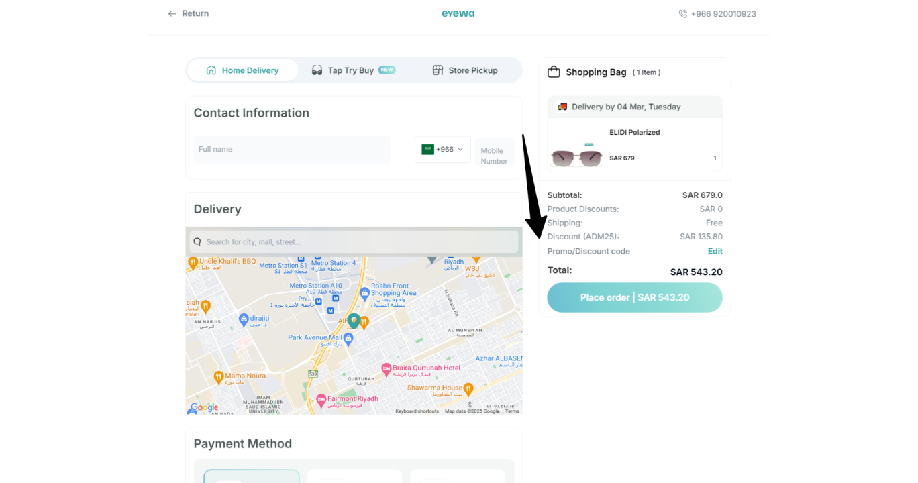Click the Shopping Bag icon
Screen dimensions: 918x483
554,72
